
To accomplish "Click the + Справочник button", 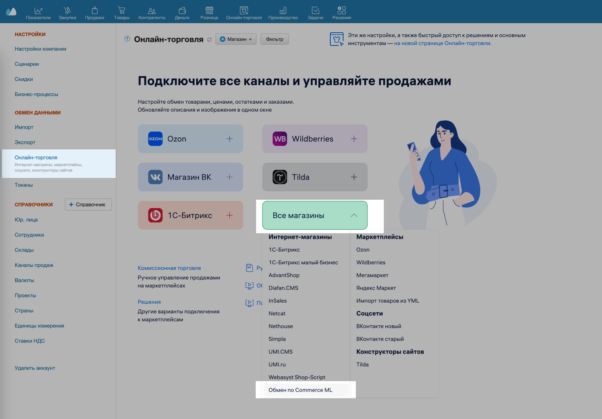I will click(x=88, y=205).
